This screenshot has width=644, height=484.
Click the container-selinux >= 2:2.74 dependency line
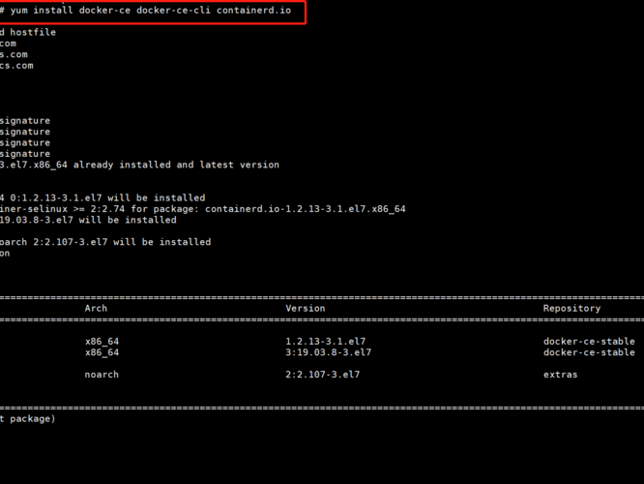click(203, 209)
